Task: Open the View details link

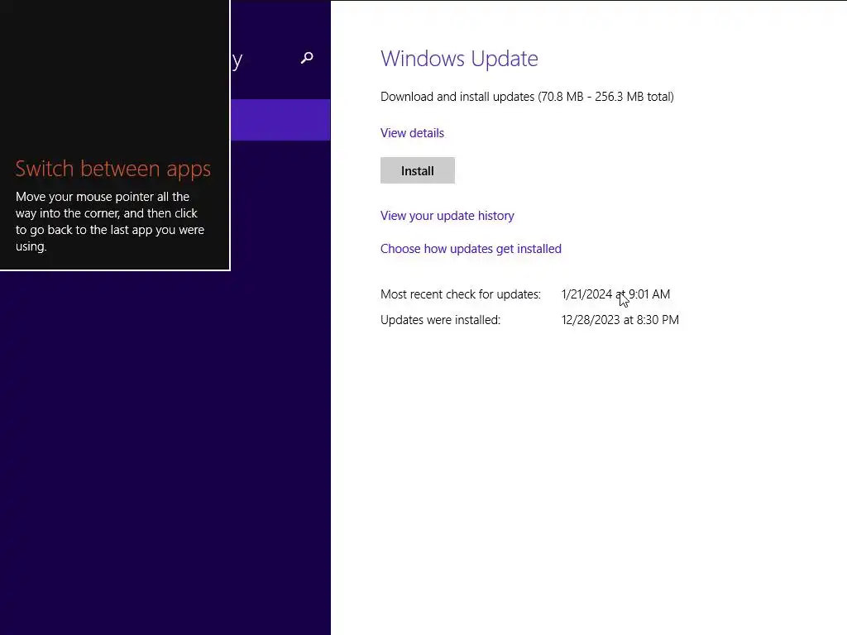Action: [412, 133]
